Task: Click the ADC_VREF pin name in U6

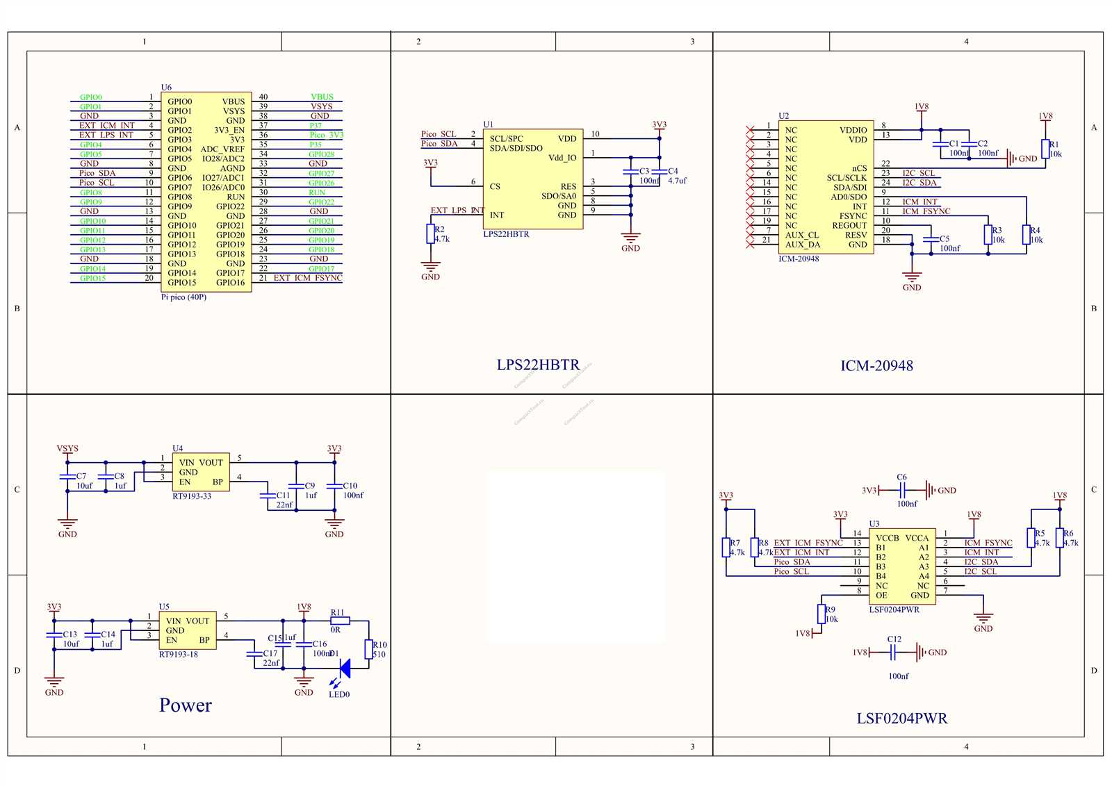Action: coord(222,149)
